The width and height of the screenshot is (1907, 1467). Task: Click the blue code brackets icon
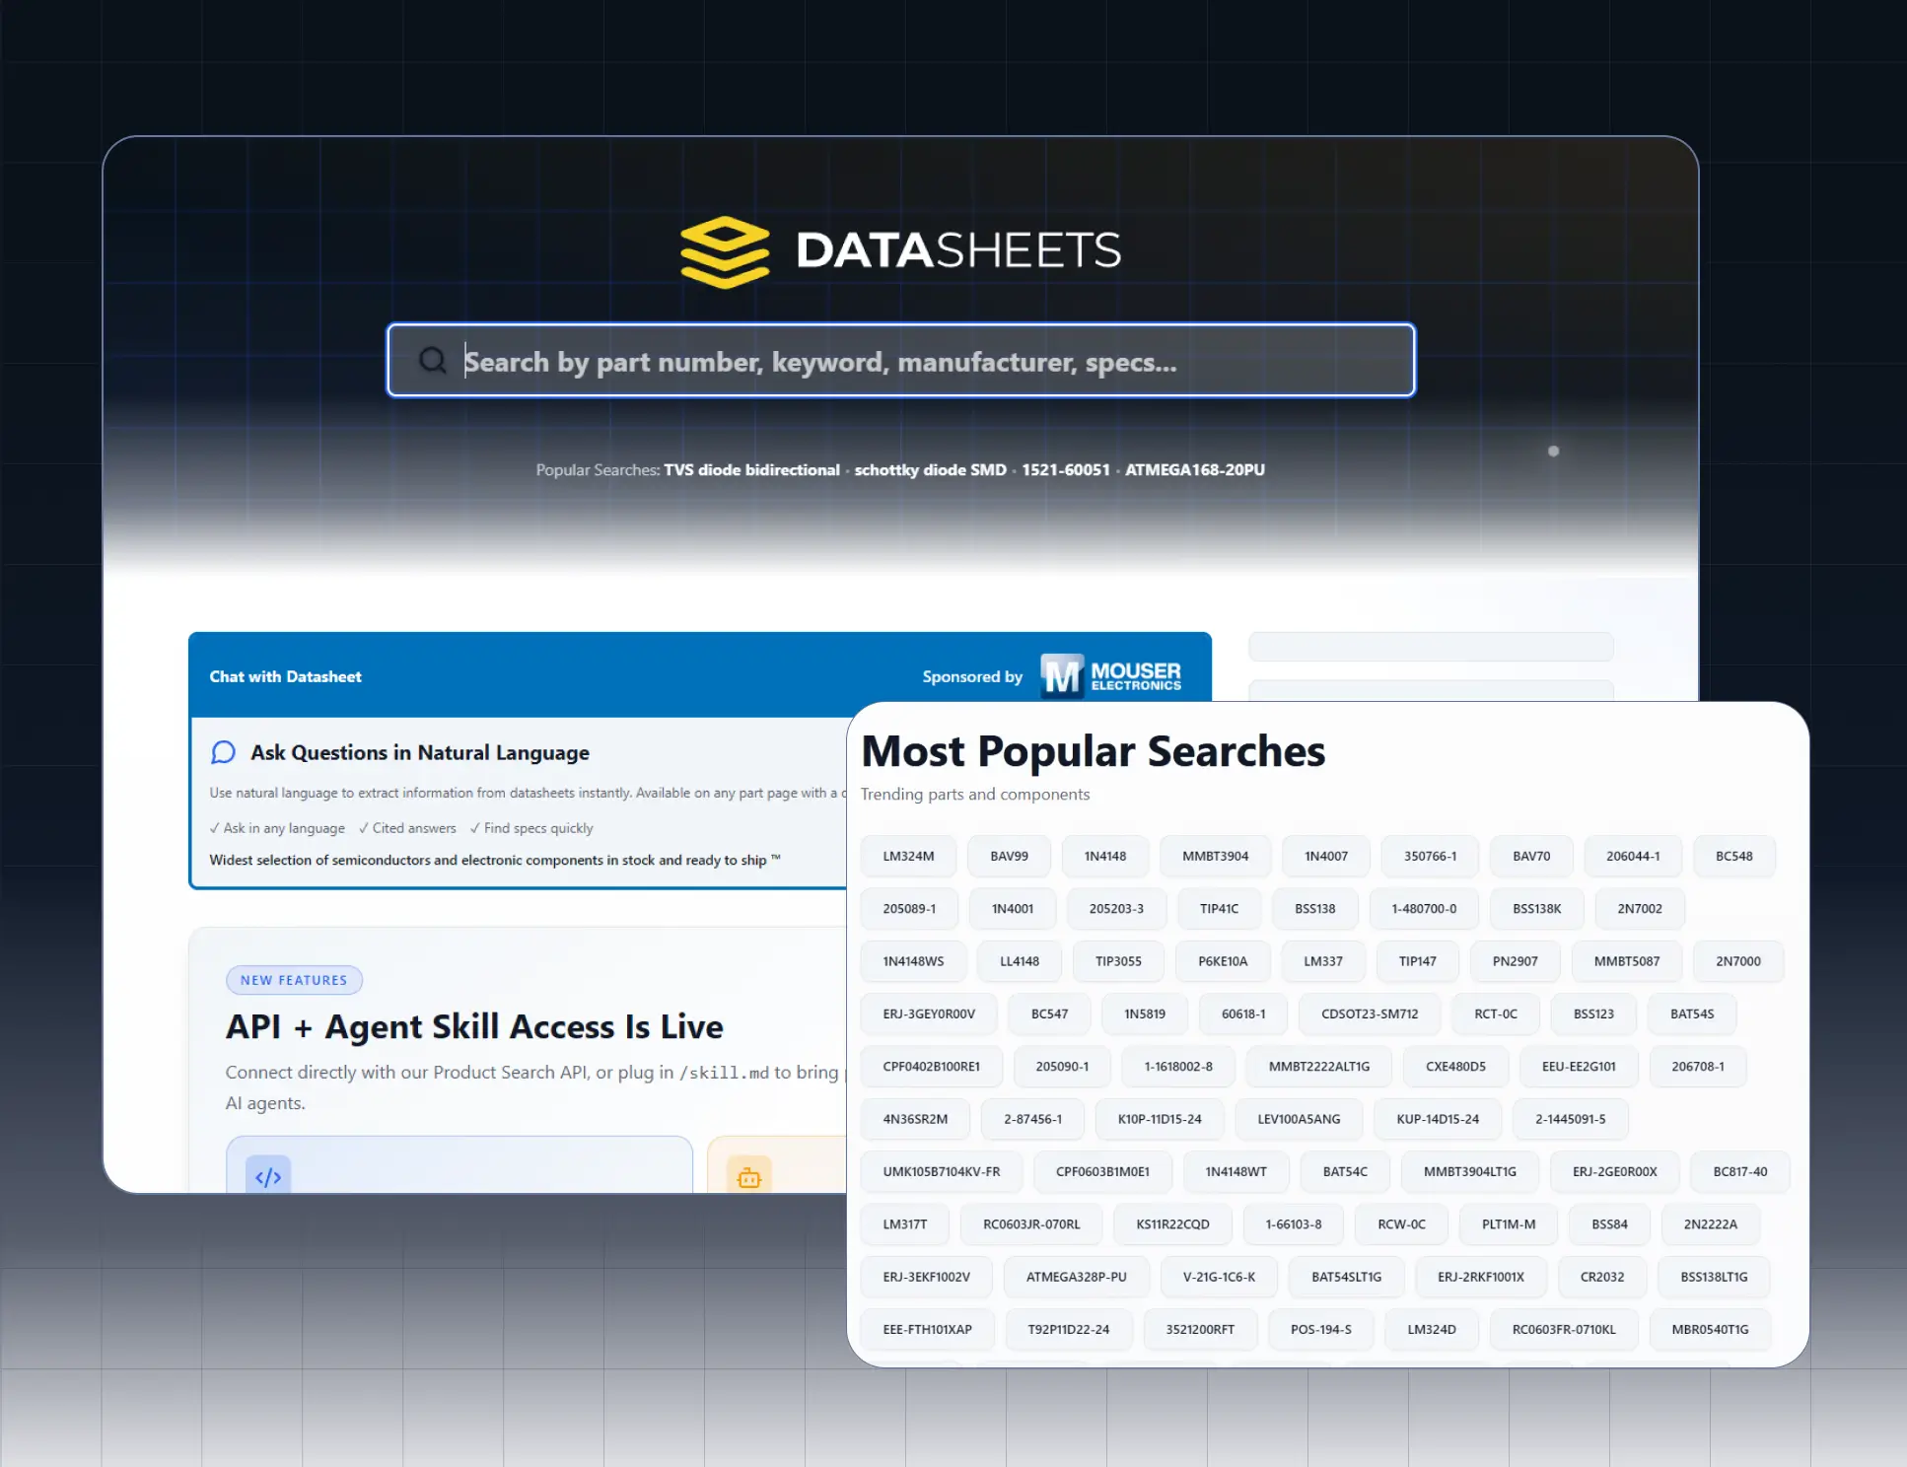[268, 1176]
